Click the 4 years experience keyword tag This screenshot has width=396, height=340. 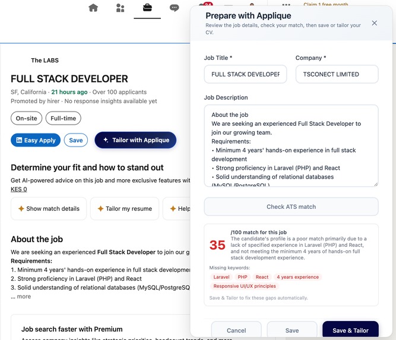pos(297,277)
